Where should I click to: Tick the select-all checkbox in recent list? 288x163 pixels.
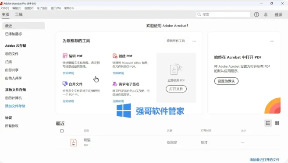pyautogui.click(x=62, y=131)
